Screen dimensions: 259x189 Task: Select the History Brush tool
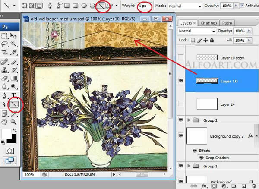coord(14,70)
